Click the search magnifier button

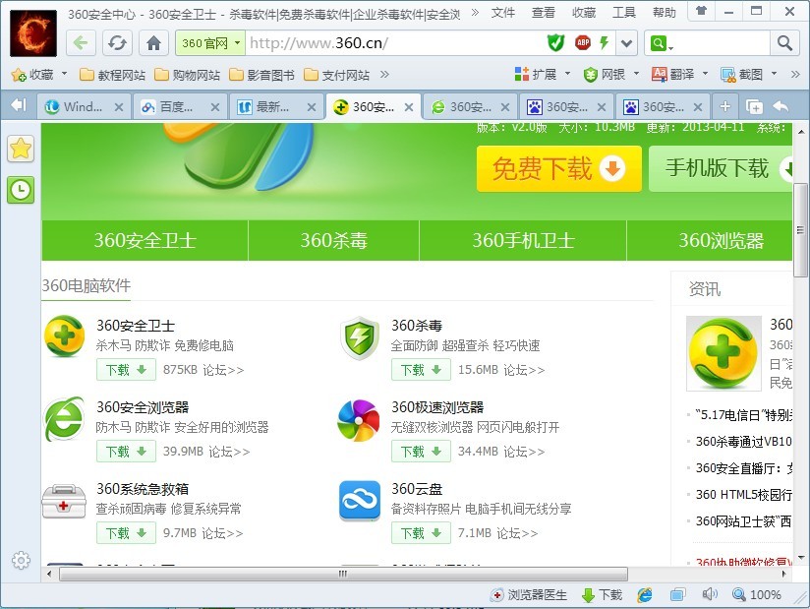(784, 43)
